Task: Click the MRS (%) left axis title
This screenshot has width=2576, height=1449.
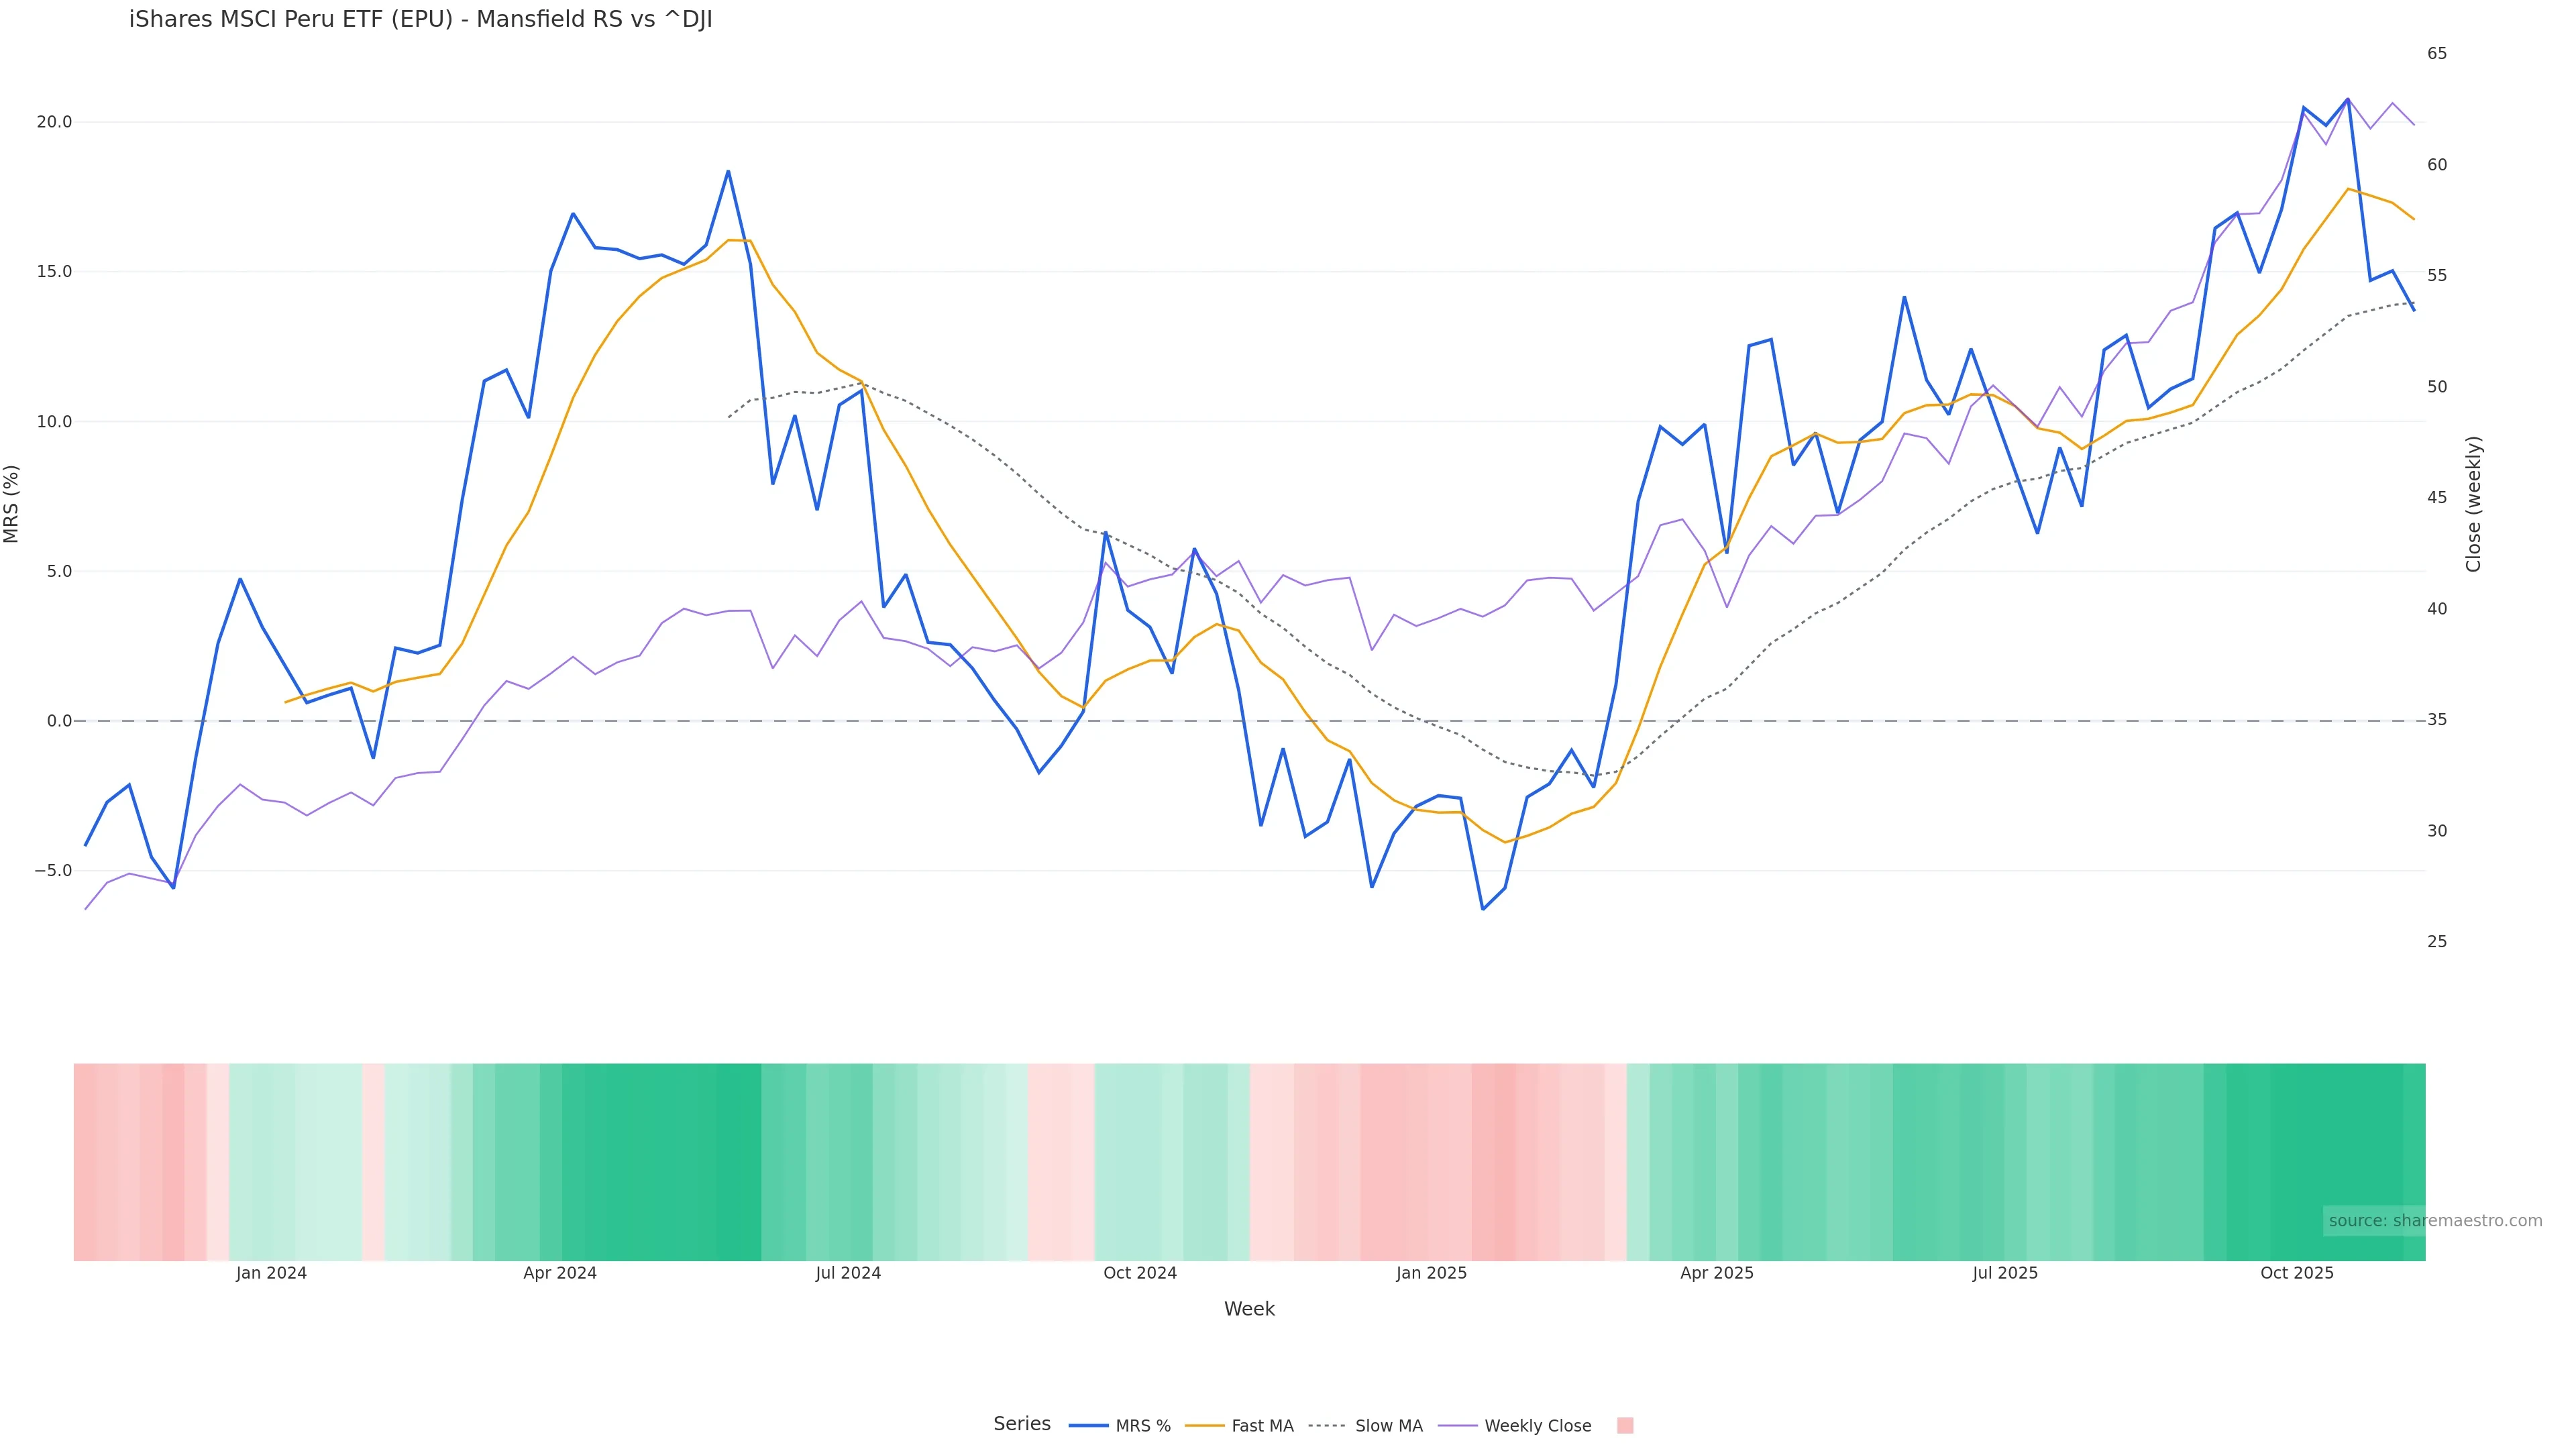Action: coord(12,504)
